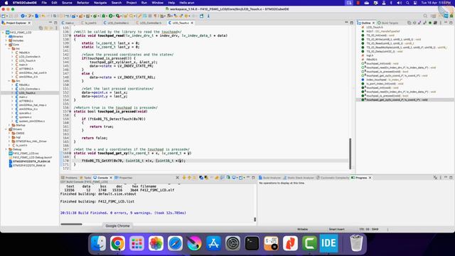Click the Search icon at toolbar right
This screenshot has width=455, height=256.
tap(425, 16)
